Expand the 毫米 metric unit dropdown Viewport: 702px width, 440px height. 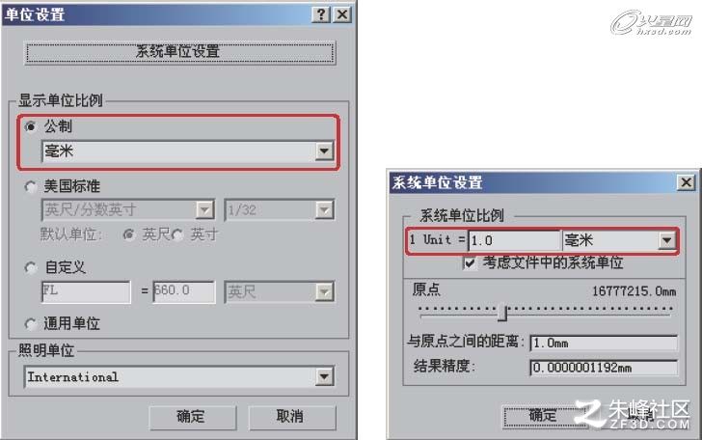[x=324, y=151]
